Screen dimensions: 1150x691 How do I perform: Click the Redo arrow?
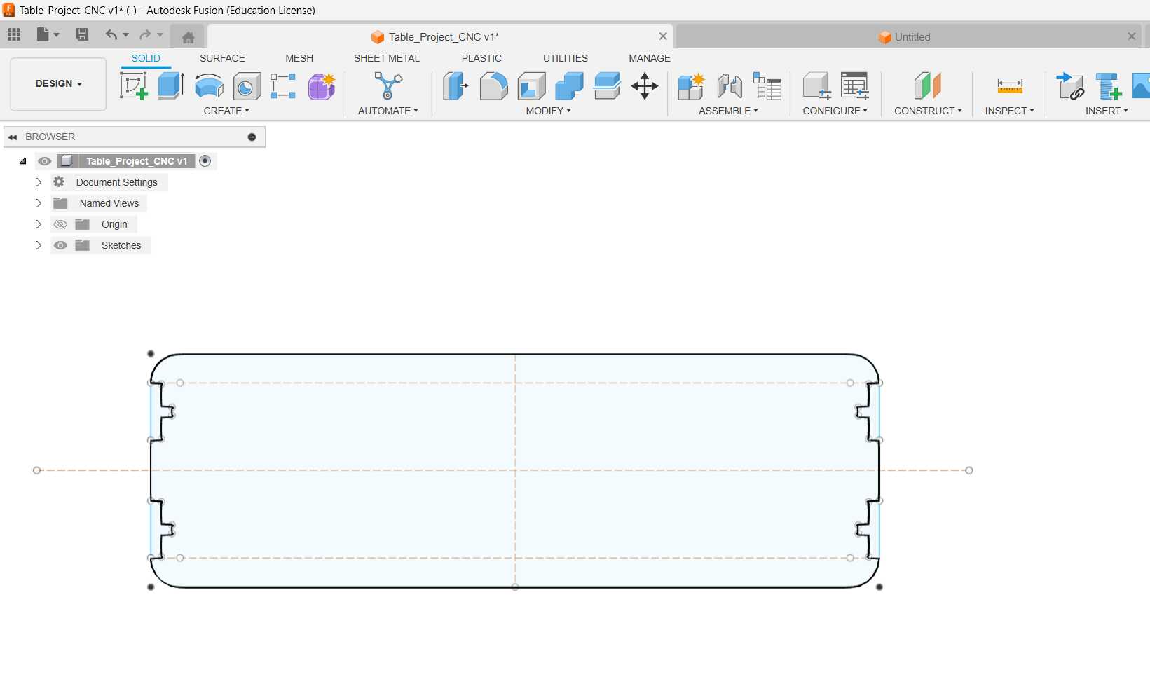click(145, 34)
